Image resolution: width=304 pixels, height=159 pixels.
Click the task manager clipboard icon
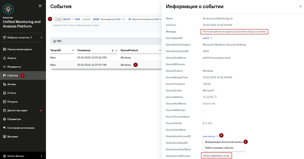click(4, 110)
